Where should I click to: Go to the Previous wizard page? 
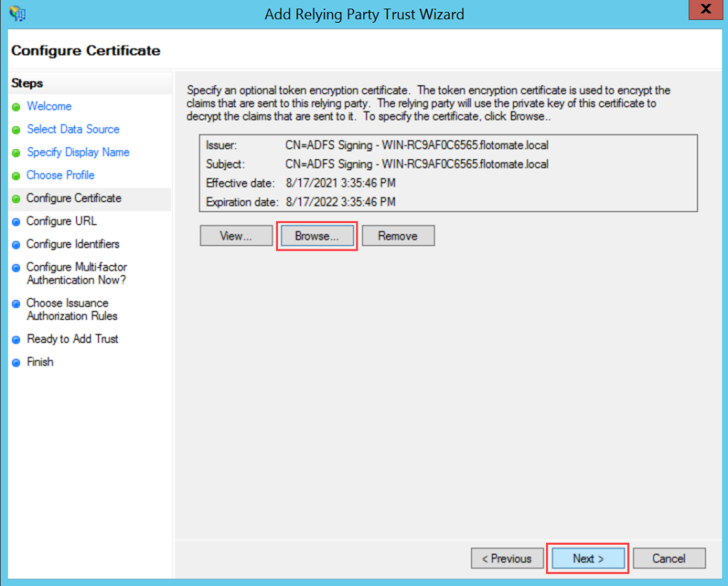507,558
